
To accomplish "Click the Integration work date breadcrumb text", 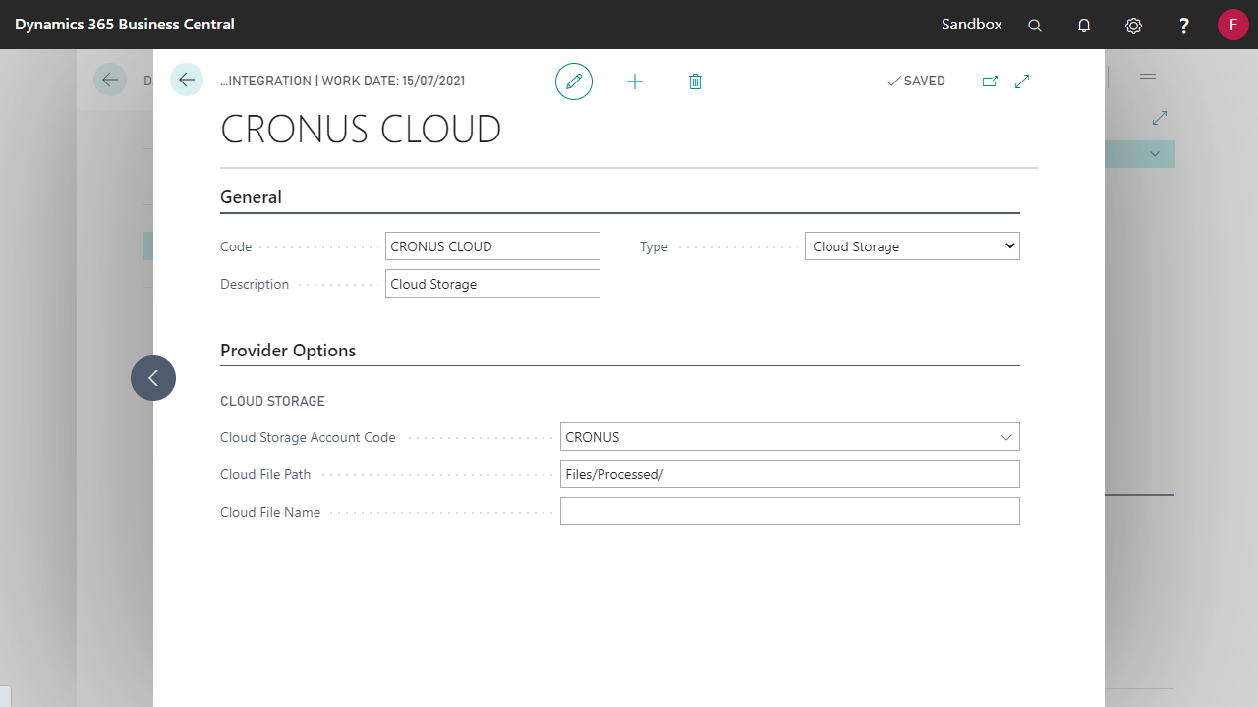I will [x=343, y=81].
